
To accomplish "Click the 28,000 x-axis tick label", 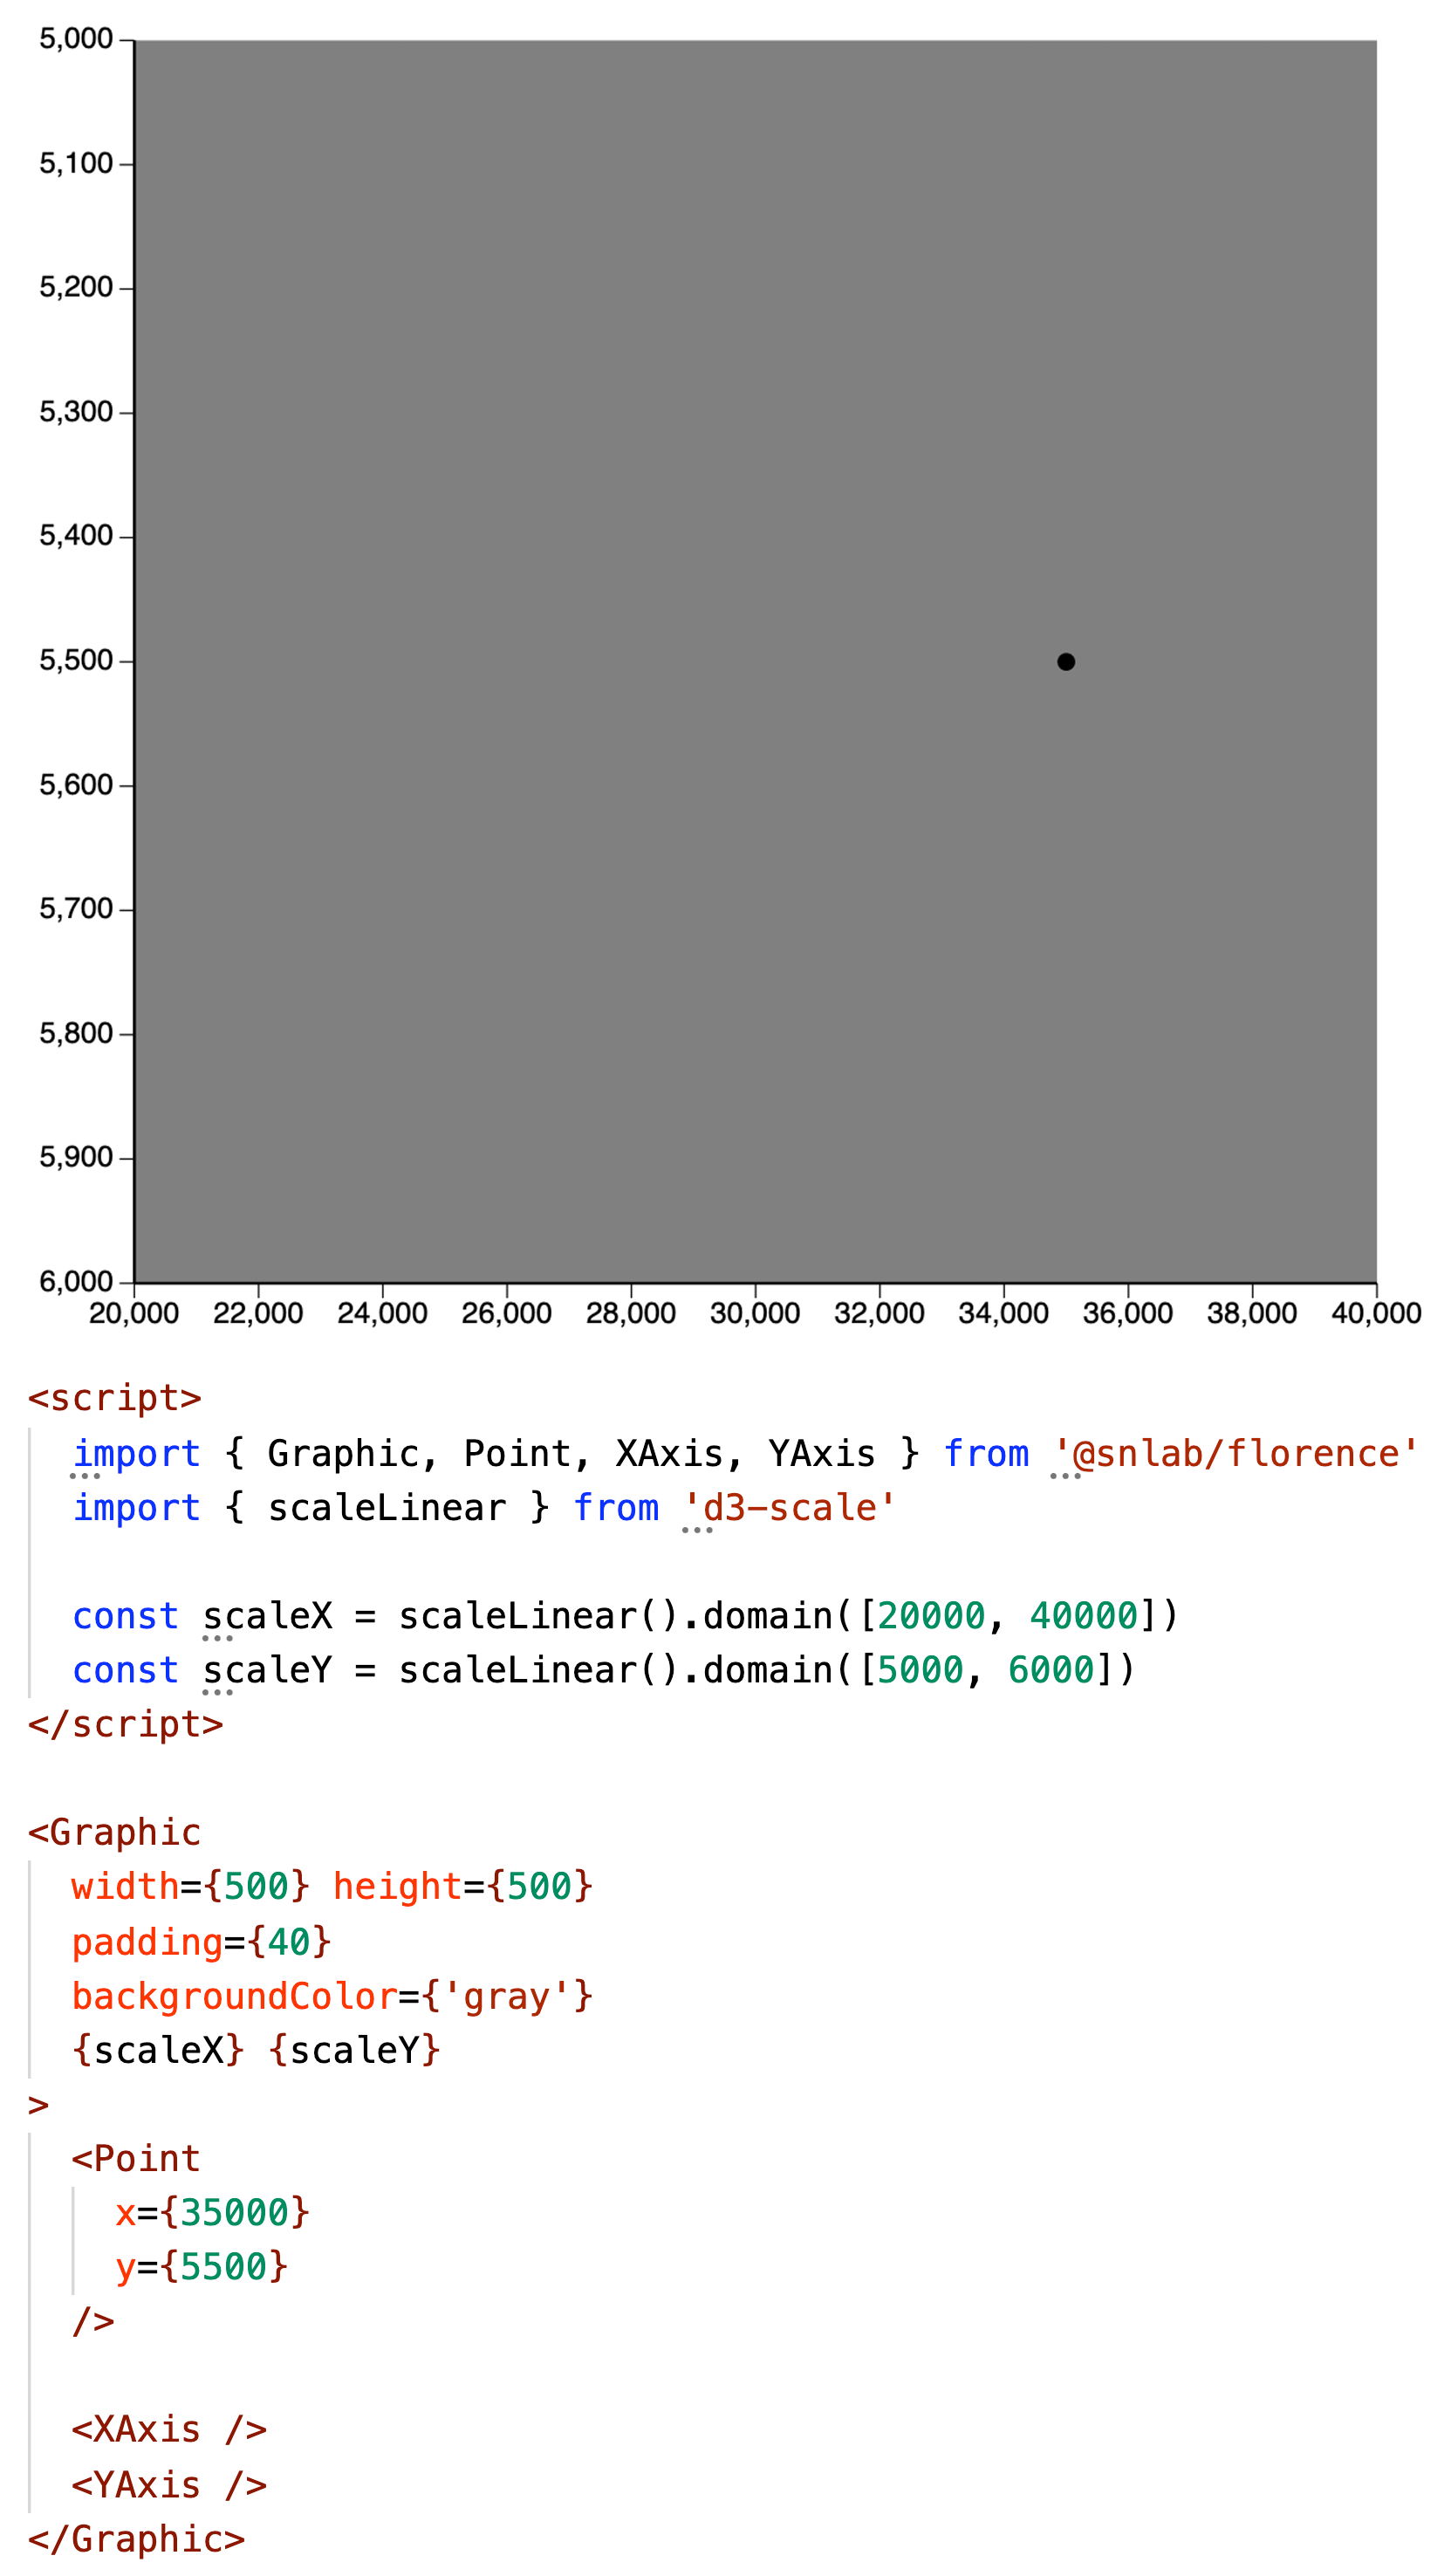I will click(x=631, y=1313).
